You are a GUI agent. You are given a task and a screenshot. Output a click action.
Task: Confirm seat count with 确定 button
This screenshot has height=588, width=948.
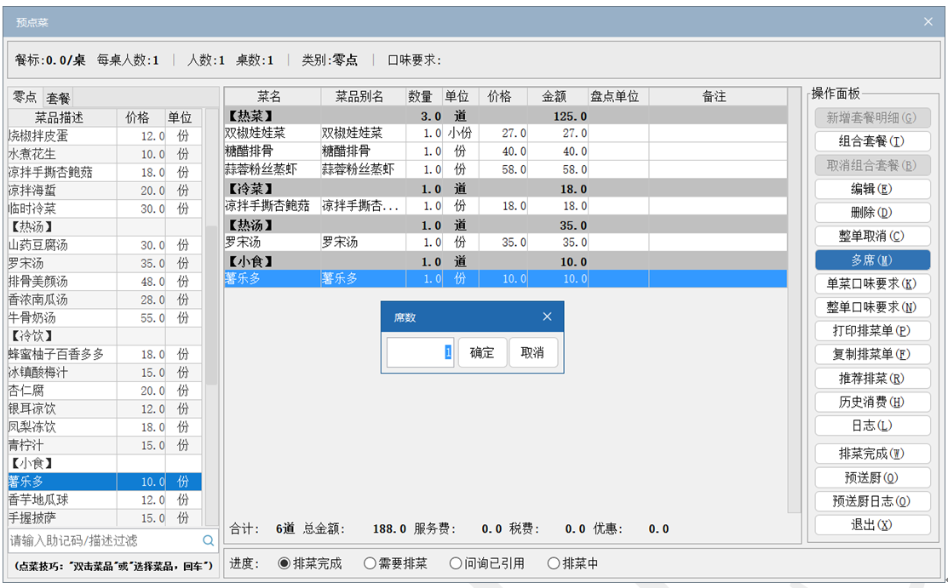coord(482,352)
